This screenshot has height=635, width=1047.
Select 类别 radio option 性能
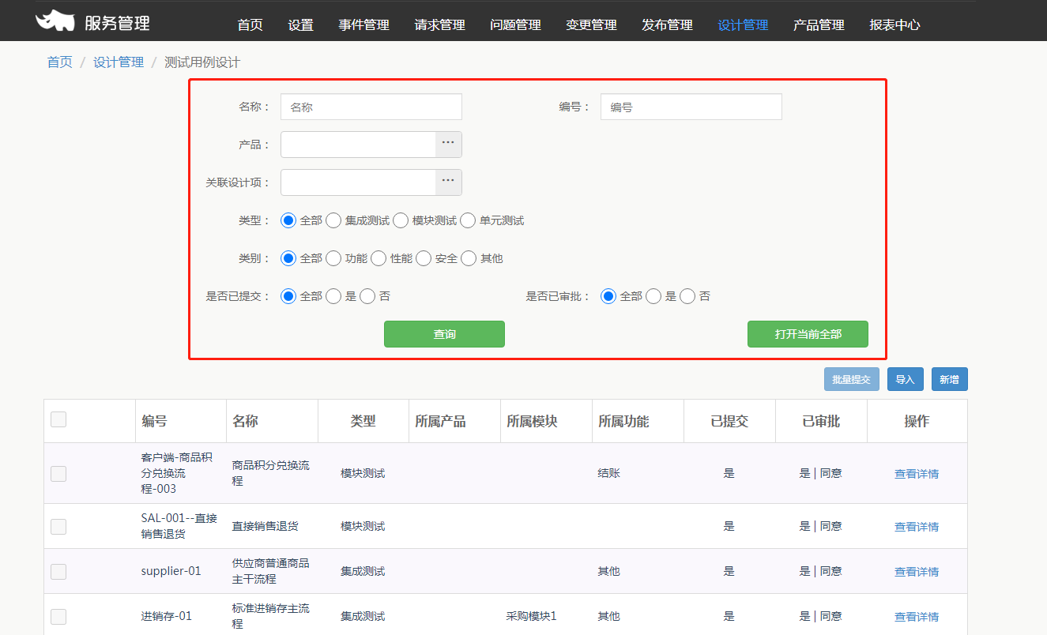coord(379,258)
